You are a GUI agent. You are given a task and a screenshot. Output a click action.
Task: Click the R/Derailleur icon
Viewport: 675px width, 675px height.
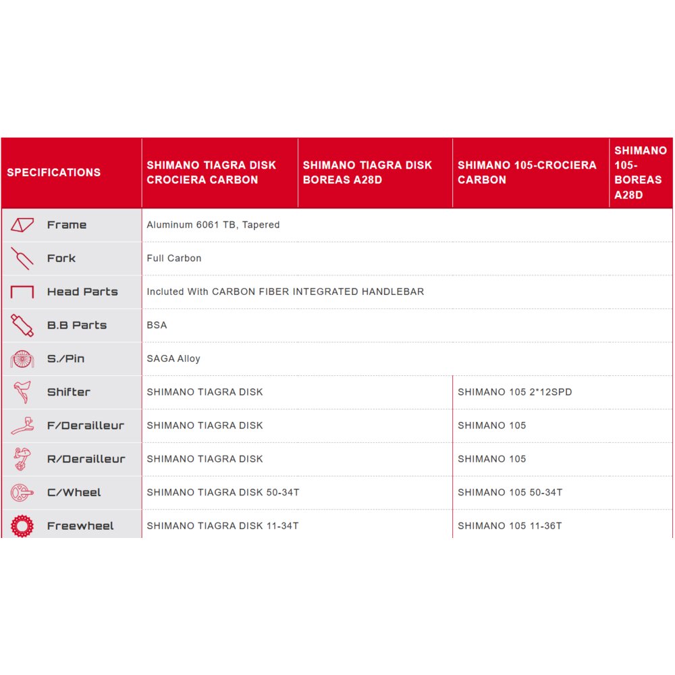(22, 459)
